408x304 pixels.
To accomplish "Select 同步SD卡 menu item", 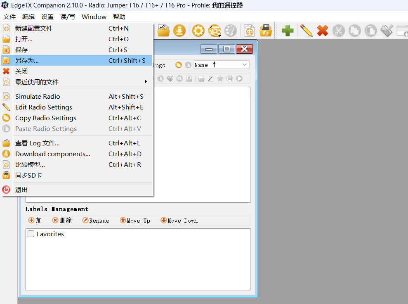I will pyautogui.click(x=77, y=175).
